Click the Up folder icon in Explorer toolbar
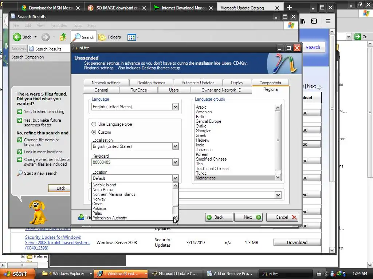The height and width of the screenshot is (279, 373). tap(63, 37)
